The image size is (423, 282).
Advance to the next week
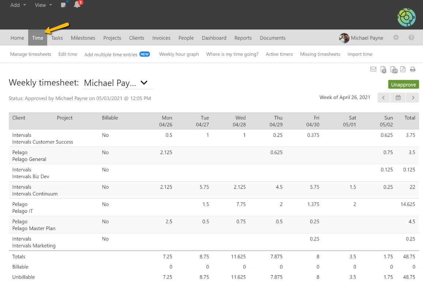(413, 98)
